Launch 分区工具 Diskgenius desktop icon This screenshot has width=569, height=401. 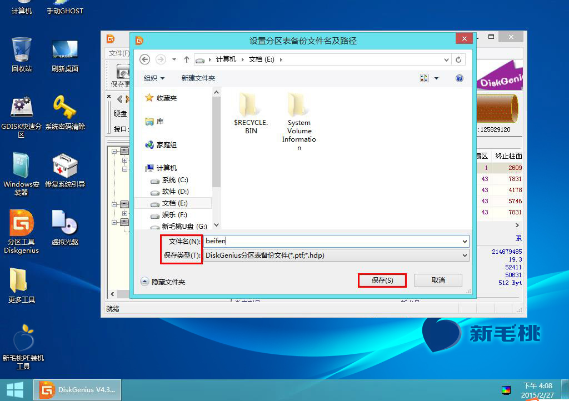(22, 231)
